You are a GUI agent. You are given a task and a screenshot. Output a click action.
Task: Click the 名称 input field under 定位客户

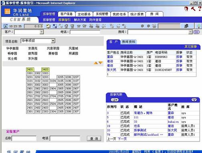point(24,139)
